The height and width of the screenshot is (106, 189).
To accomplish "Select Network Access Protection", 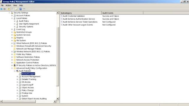I will pos(27,60).
